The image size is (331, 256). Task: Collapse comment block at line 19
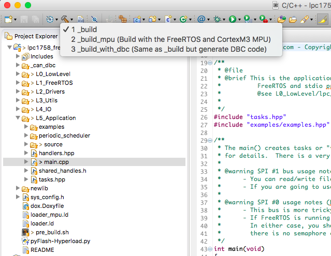[x=210, y=63]
